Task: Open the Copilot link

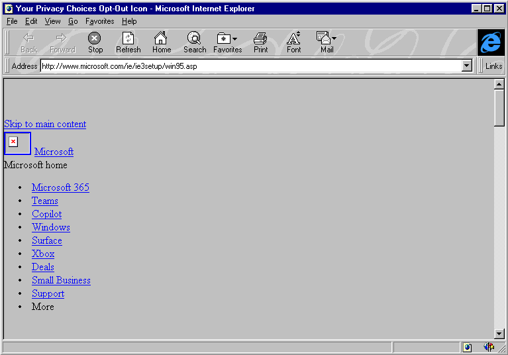Action: click(46, 214)
